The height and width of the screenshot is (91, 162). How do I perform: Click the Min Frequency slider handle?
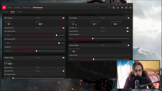(56, 35)
